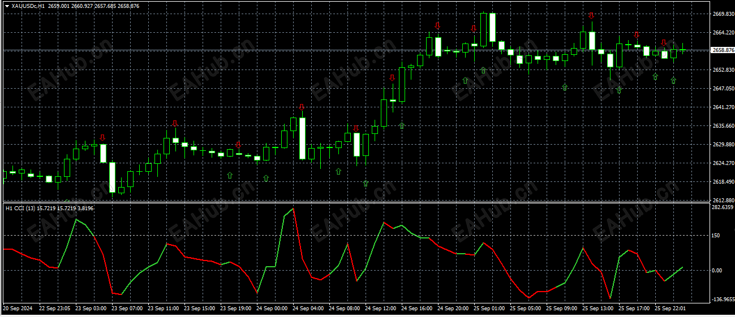Click the 24 Sep 04:00 time label
The image size is (735, 317).
308,309
